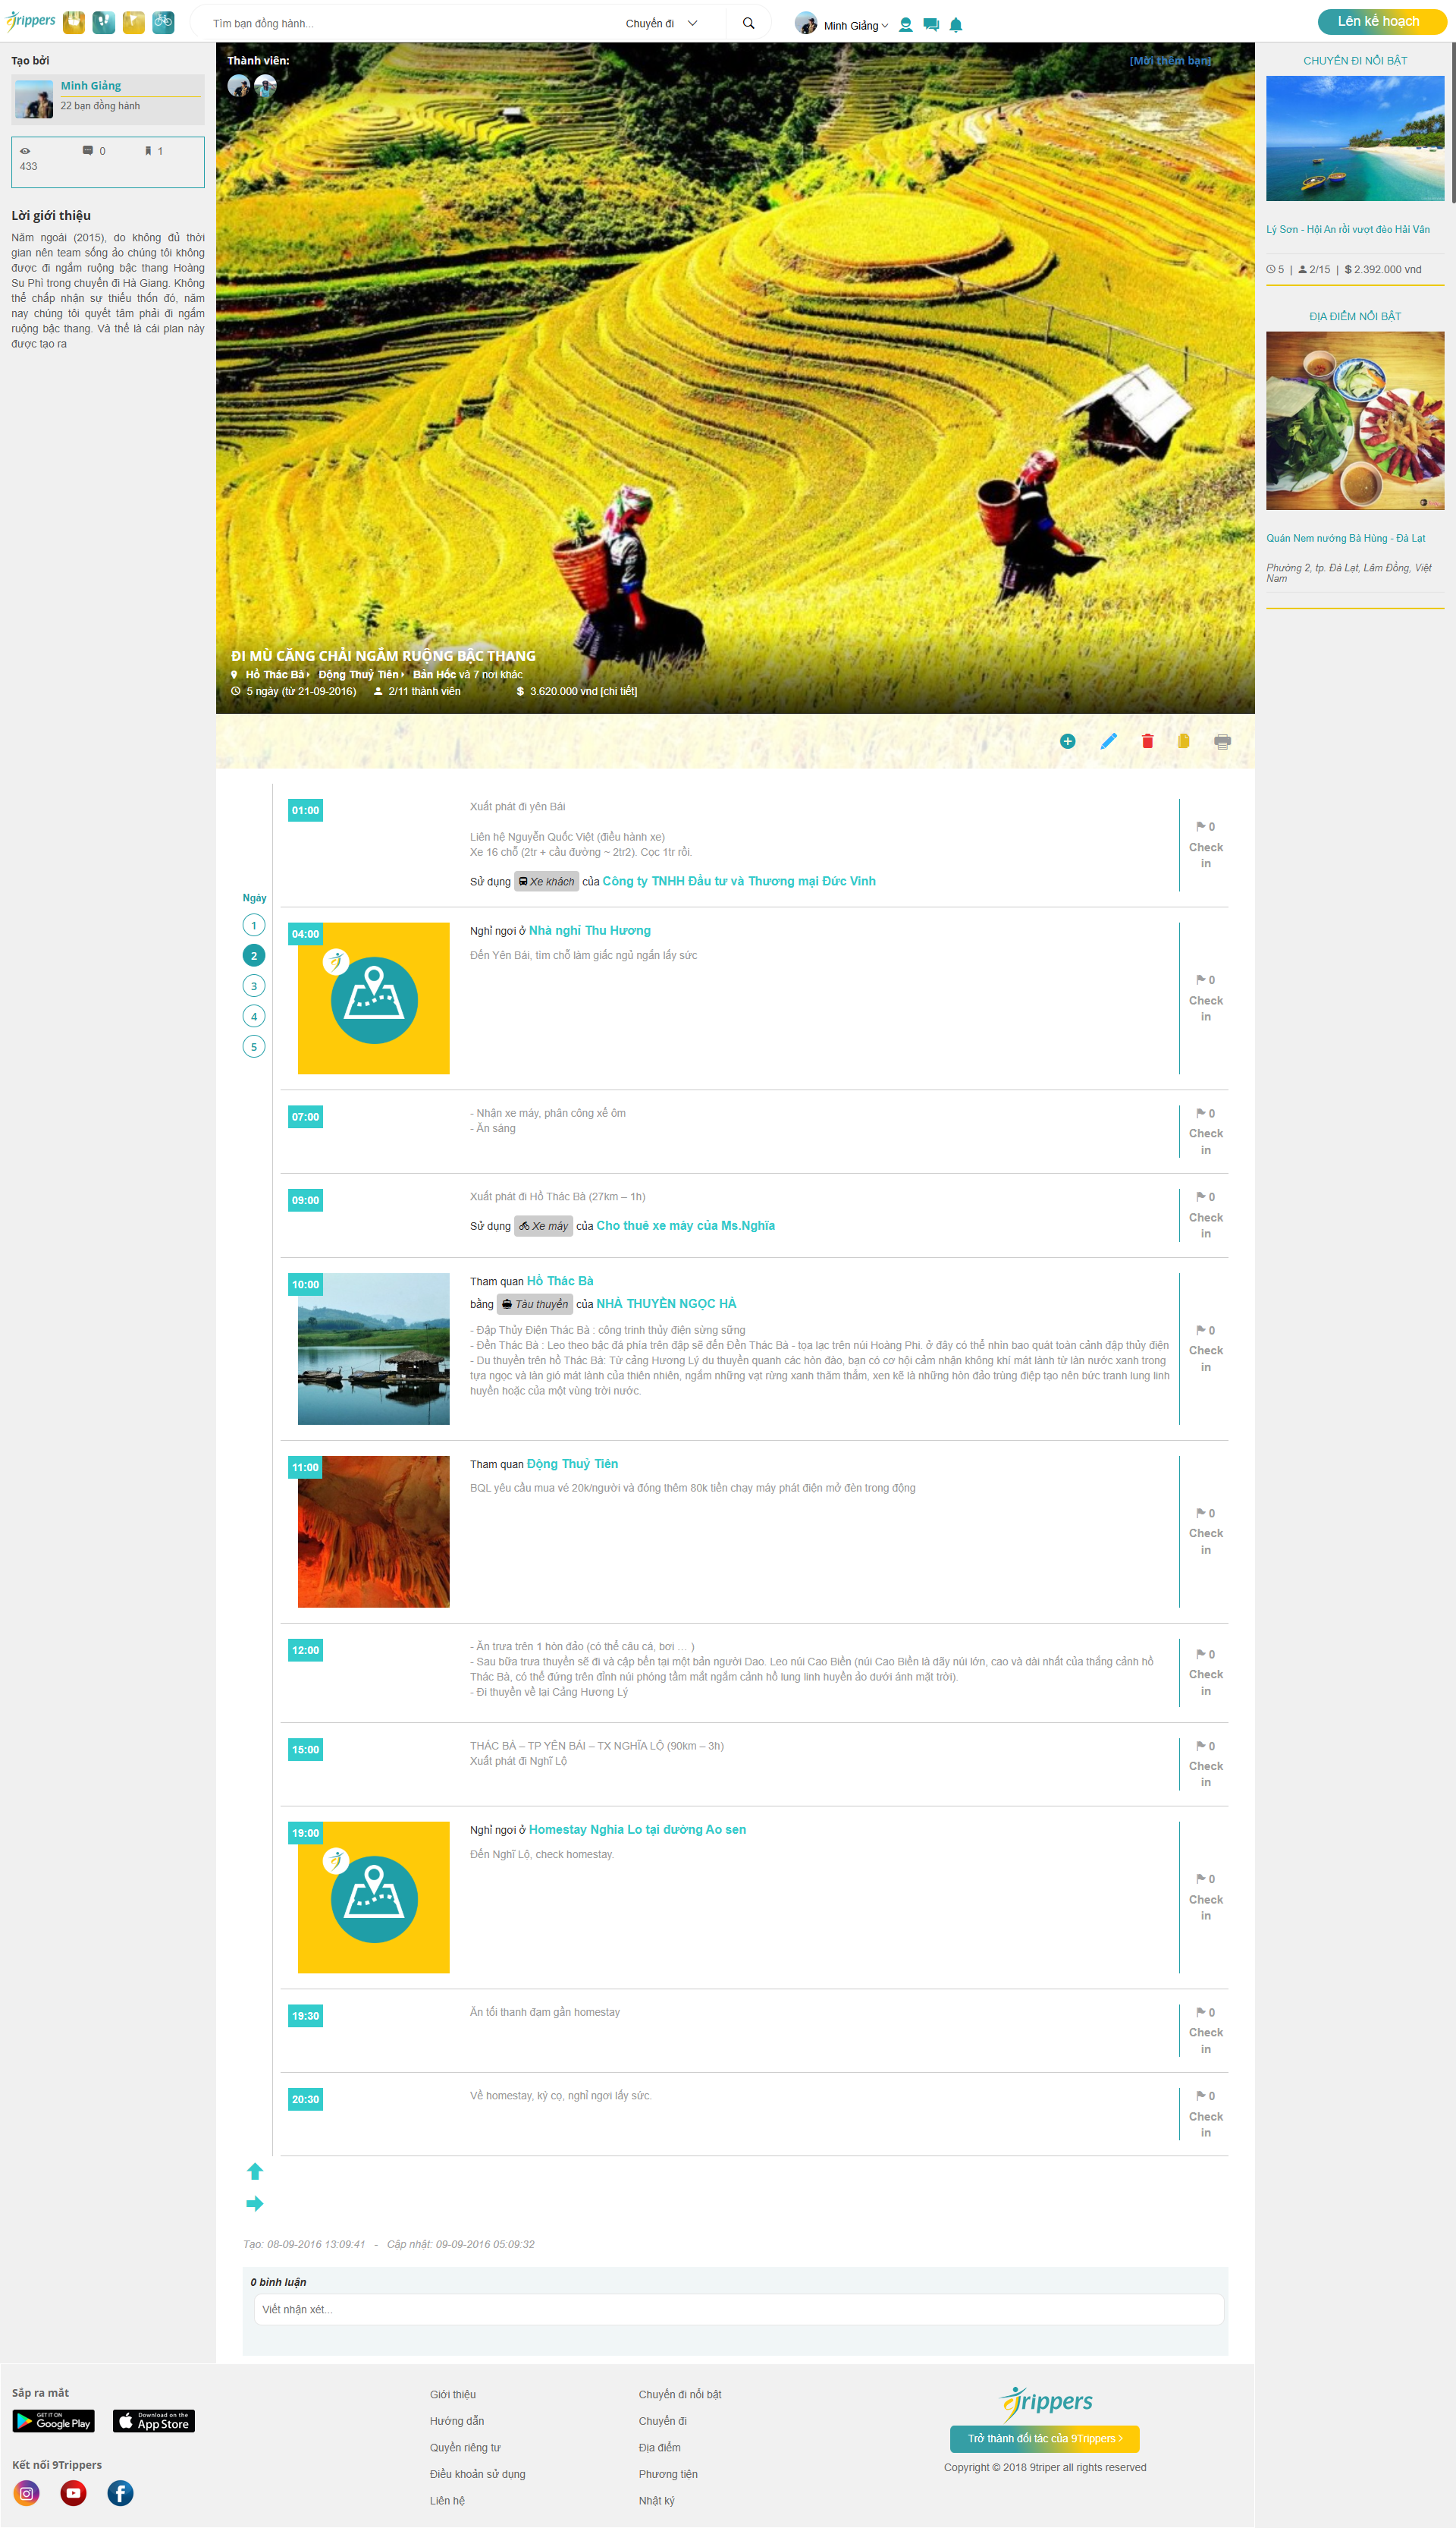
Task: Click the yellow copy trip icon
Action: pyautogui.click(x=1183, y=741)
